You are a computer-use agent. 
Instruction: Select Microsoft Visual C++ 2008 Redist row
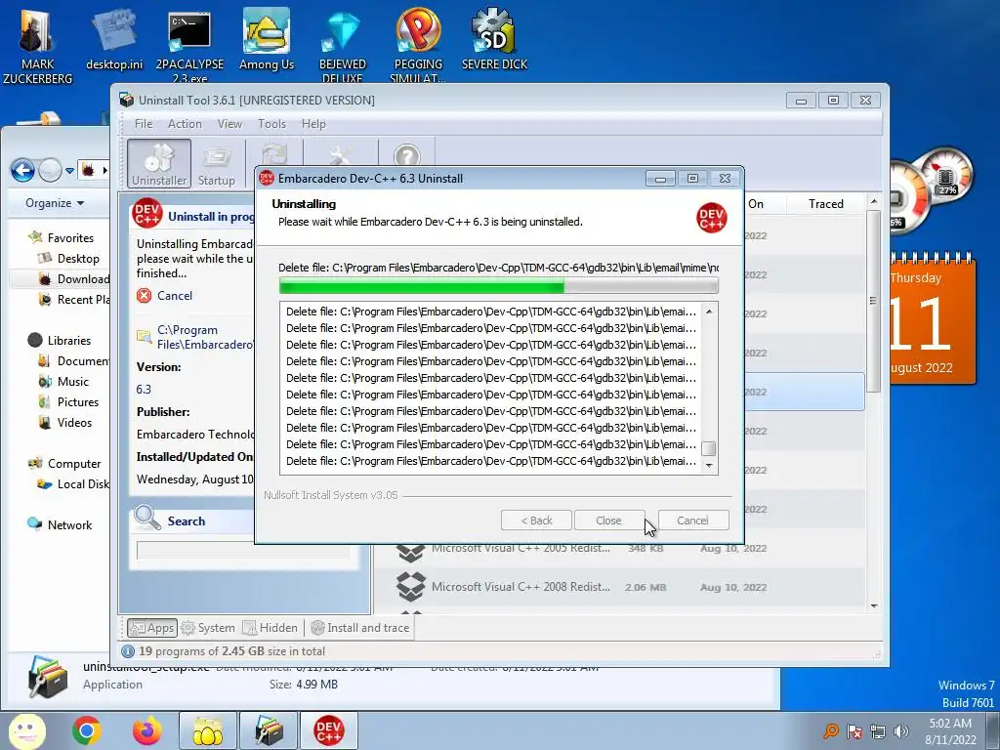(618, 587)
